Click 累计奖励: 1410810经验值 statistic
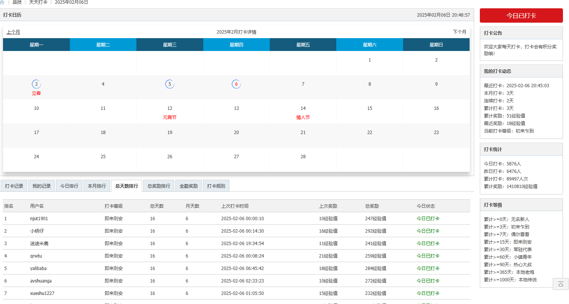 click(x=511, y=187)
